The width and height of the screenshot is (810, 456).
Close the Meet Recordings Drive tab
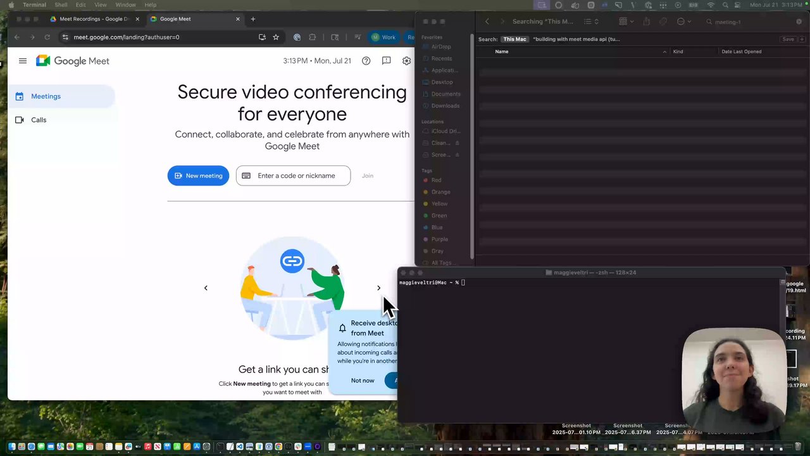click(x=137, y=19)
